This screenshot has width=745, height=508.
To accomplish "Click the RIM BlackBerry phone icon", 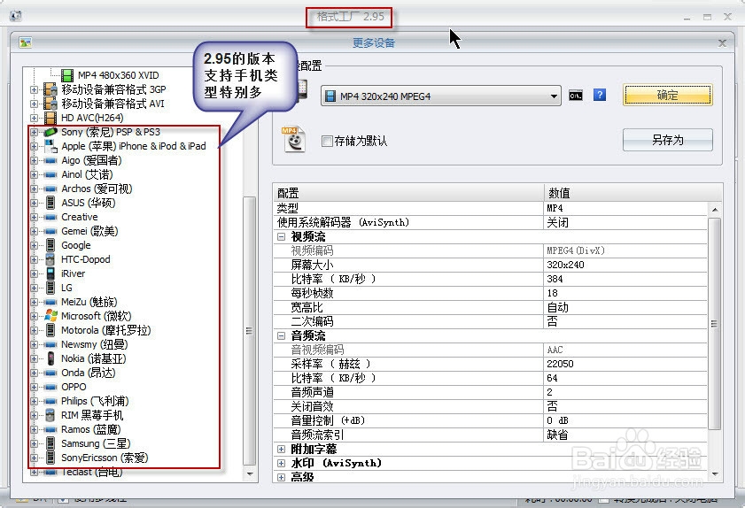I will point(50,415).
